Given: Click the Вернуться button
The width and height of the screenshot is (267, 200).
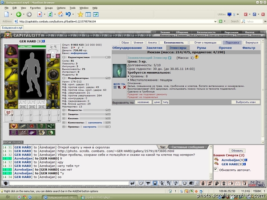Looking at the screenshot, I should (252, 43).
